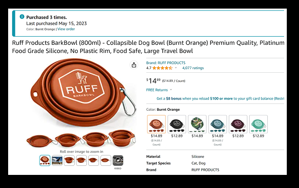Choose the teal blue color swatch

(x=218, y=124)
